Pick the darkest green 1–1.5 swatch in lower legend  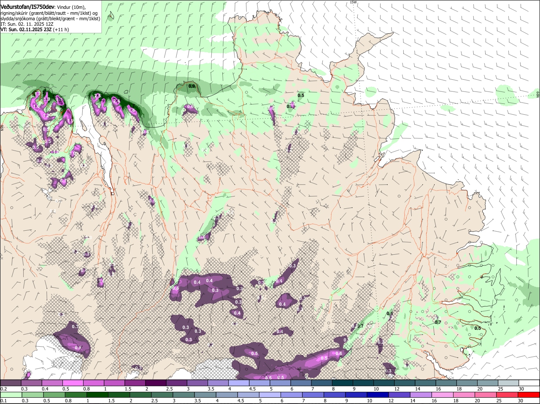point(98,395)
